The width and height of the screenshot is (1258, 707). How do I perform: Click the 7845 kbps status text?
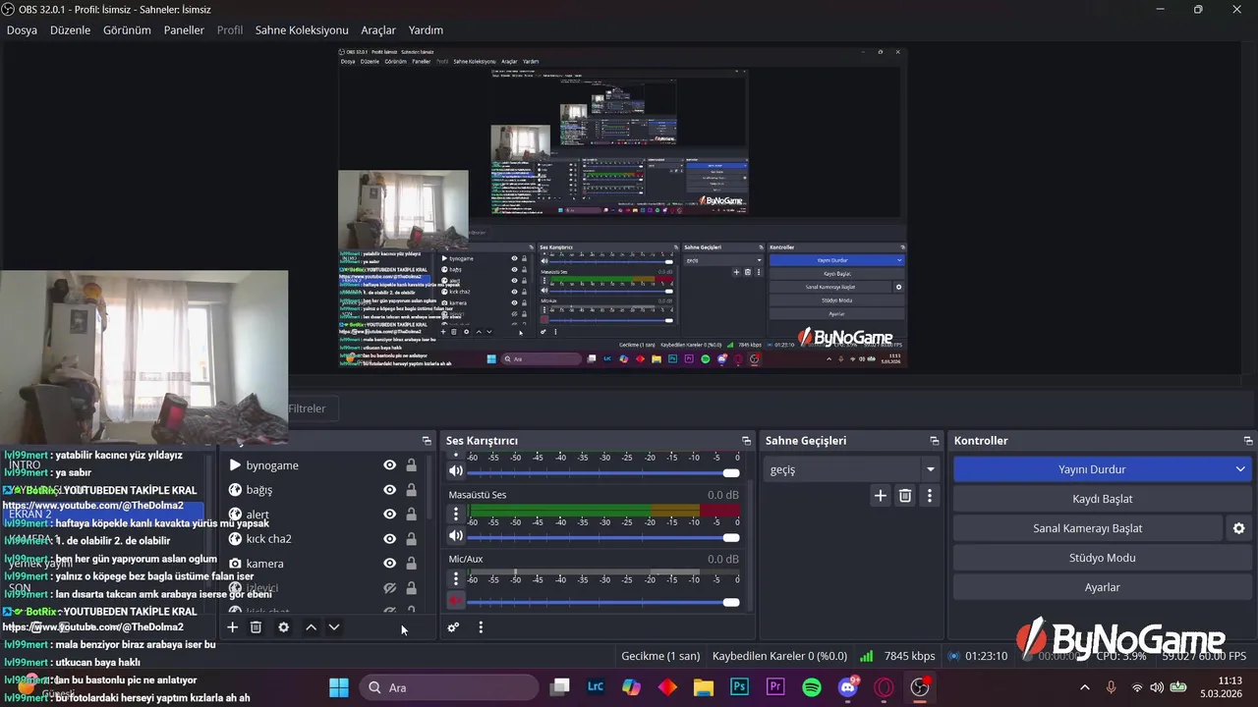[x=909, y=656]
